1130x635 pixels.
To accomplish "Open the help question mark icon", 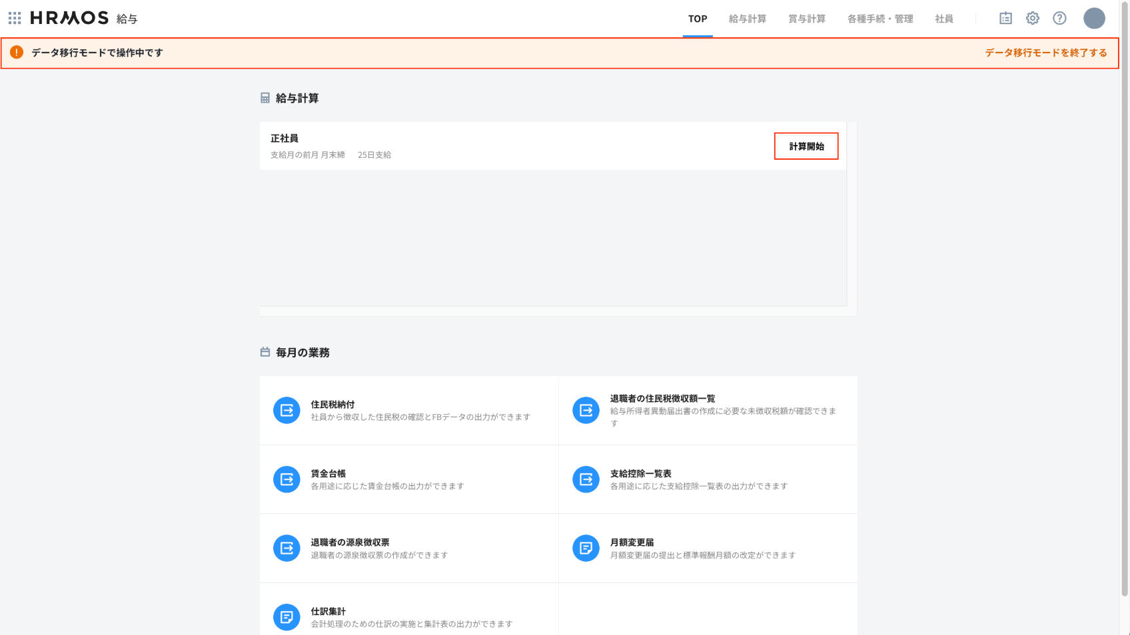I will click(x=1059, y=19).
